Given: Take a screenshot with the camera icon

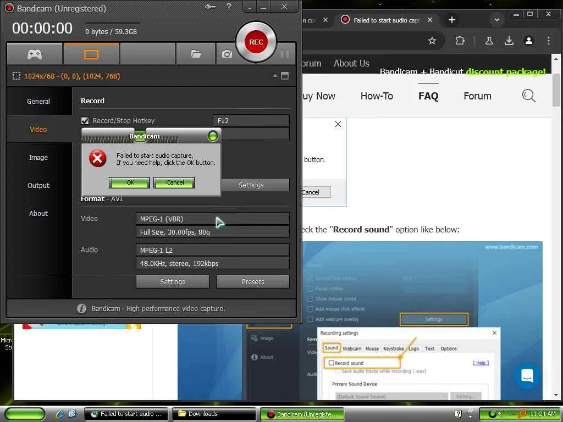Looking at the screenshot, I should [227, 54].
